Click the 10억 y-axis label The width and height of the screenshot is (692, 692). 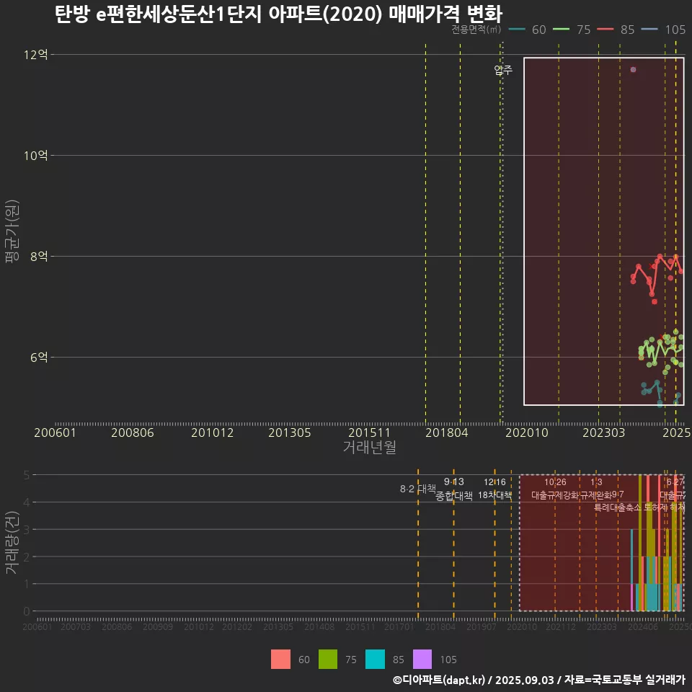(36, 156)
